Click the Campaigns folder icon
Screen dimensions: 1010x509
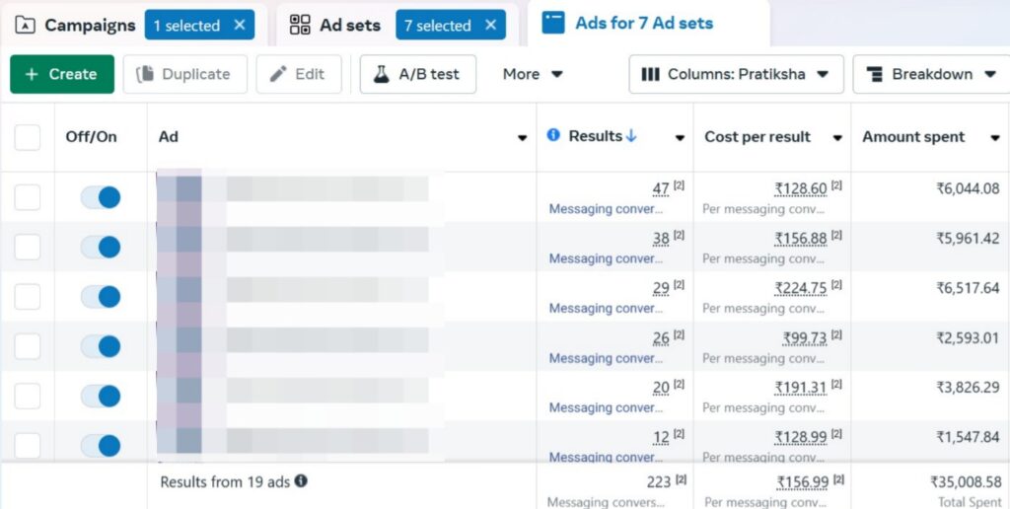coord(27,26)
